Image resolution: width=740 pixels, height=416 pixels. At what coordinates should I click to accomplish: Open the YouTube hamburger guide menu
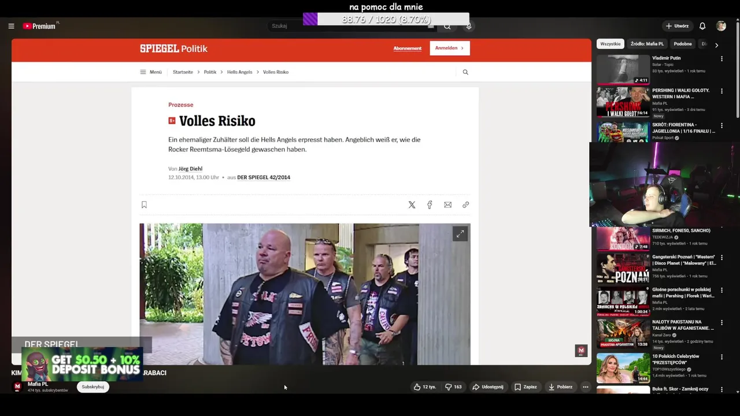(x=11, y=26)
